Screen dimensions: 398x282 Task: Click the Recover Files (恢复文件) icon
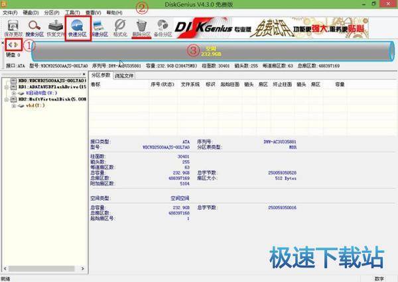click(56, 28)
